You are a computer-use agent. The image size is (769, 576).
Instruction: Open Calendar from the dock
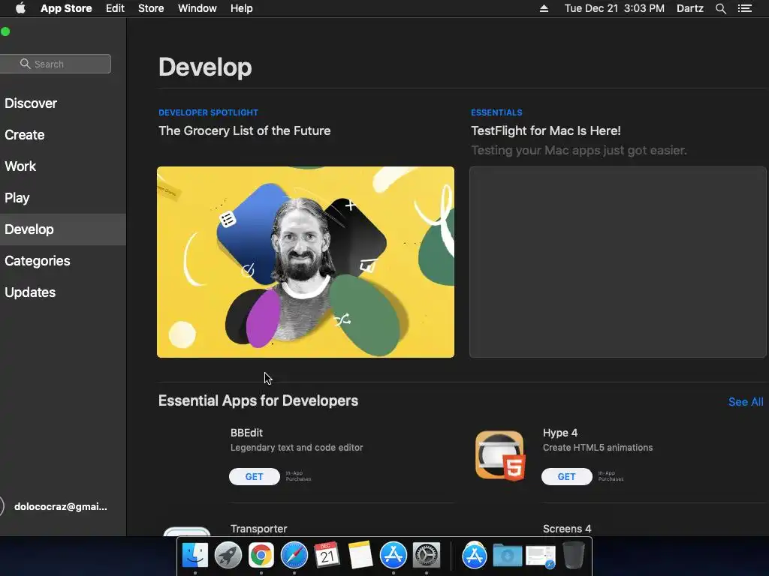pyautogui.click(x=327, y=556)
